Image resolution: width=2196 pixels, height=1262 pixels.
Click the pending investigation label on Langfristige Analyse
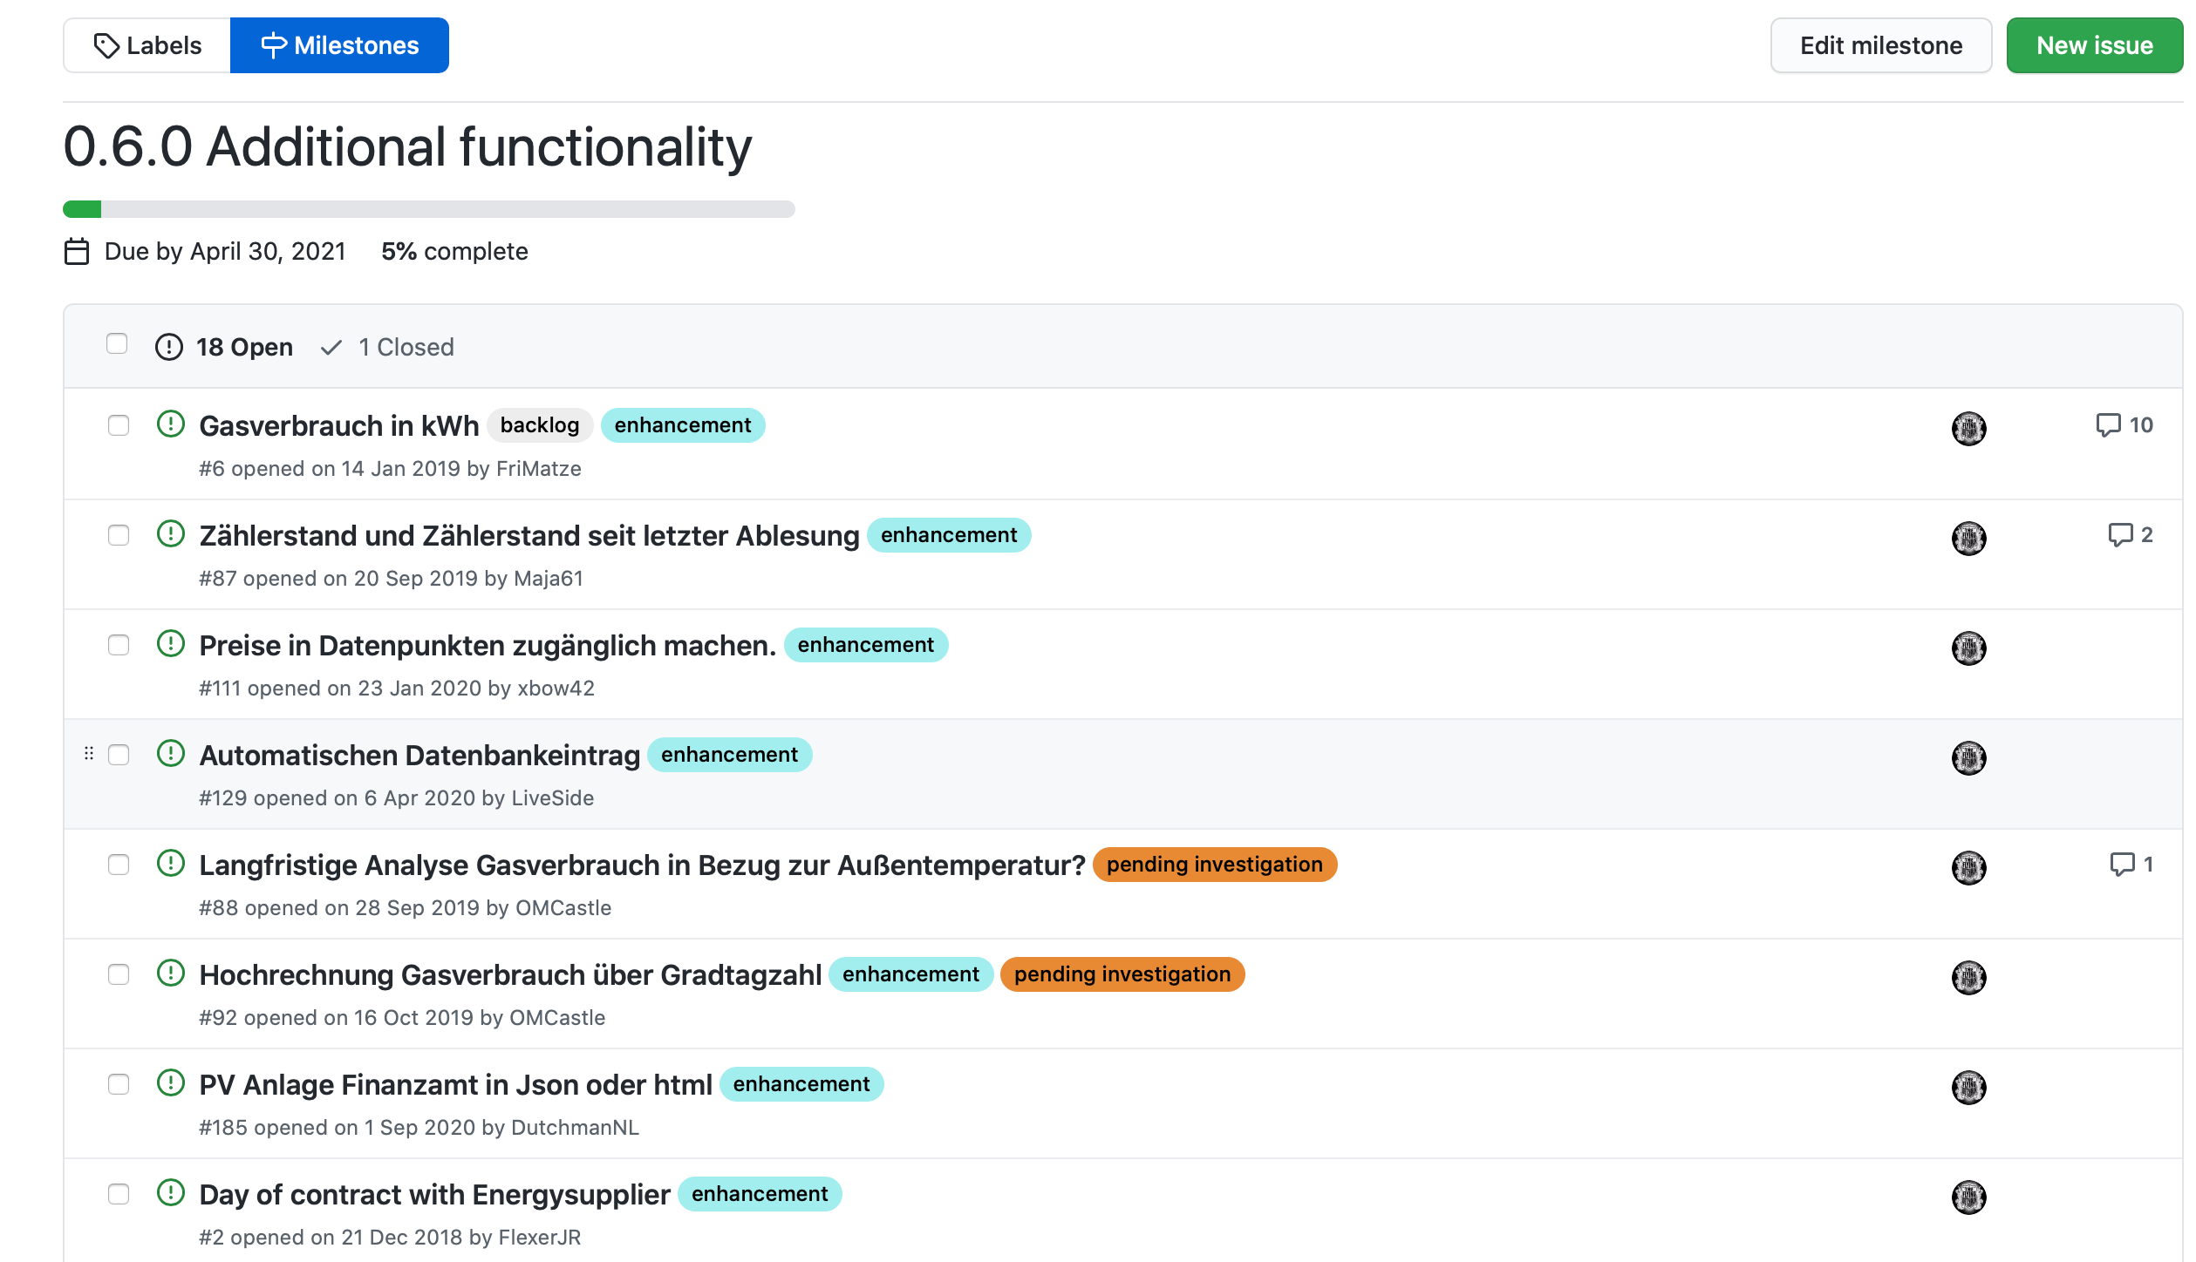pyautogui.click(x=1214, y=865)
